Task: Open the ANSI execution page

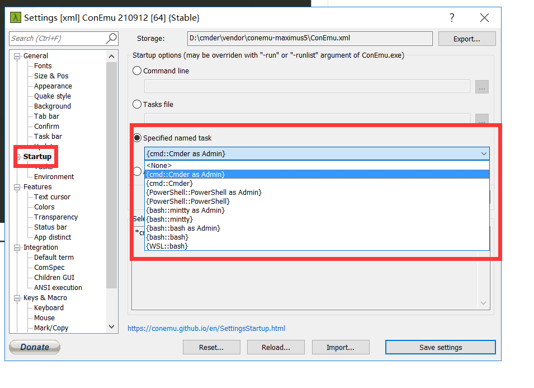Action: tap(58, 287)
